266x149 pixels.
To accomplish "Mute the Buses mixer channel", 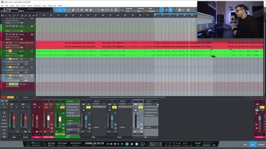I will pyautogui.click(x=35, y=107).
